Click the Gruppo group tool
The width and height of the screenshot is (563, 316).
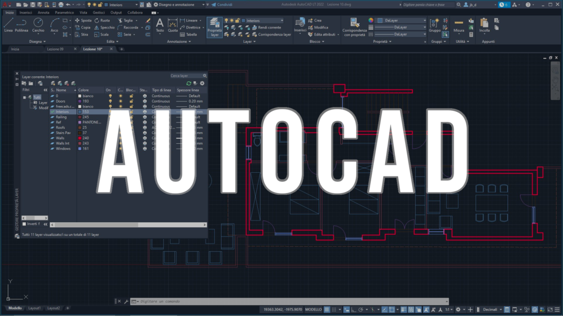pyautogui.click(x=434, y=25)
